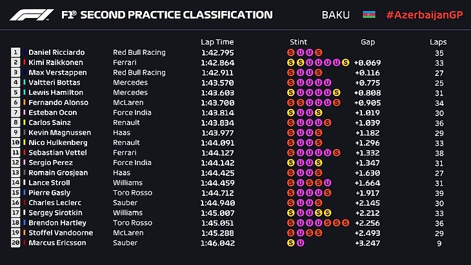Click driver name Max Verstappen

click(x=56, y=73)
